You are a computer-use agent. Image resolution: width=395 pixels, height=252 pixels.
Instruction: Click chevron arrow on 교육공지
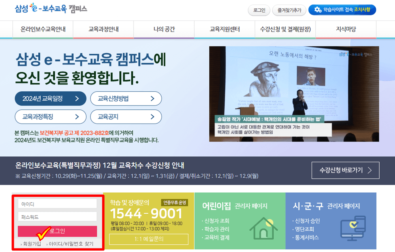point(152,117)
